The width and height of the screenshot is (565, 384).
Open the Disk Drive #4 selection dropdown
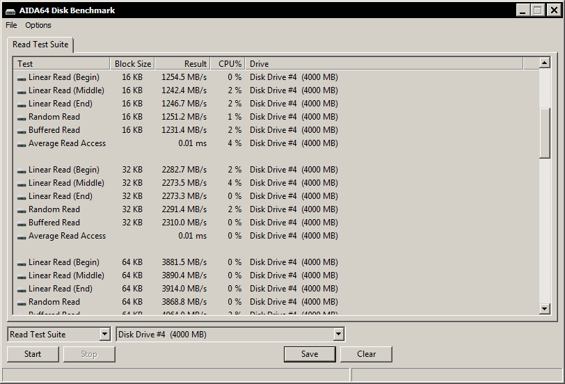(338, 335)
